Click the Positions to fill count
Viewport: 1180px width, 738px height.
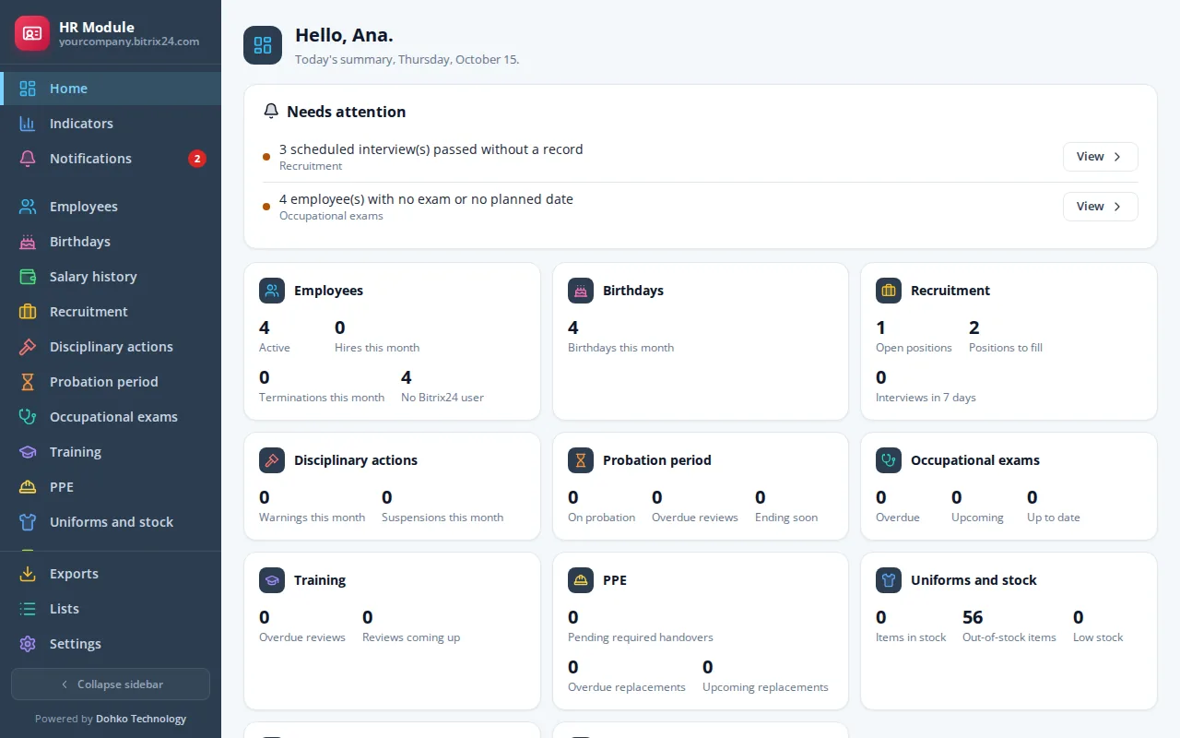pos(974,327)
